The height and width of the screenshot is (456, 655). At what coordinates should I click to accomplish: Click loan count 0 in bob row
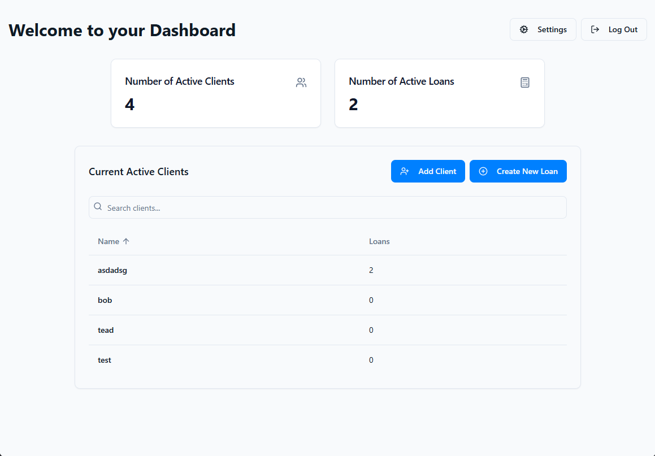(x=371, y=300)
